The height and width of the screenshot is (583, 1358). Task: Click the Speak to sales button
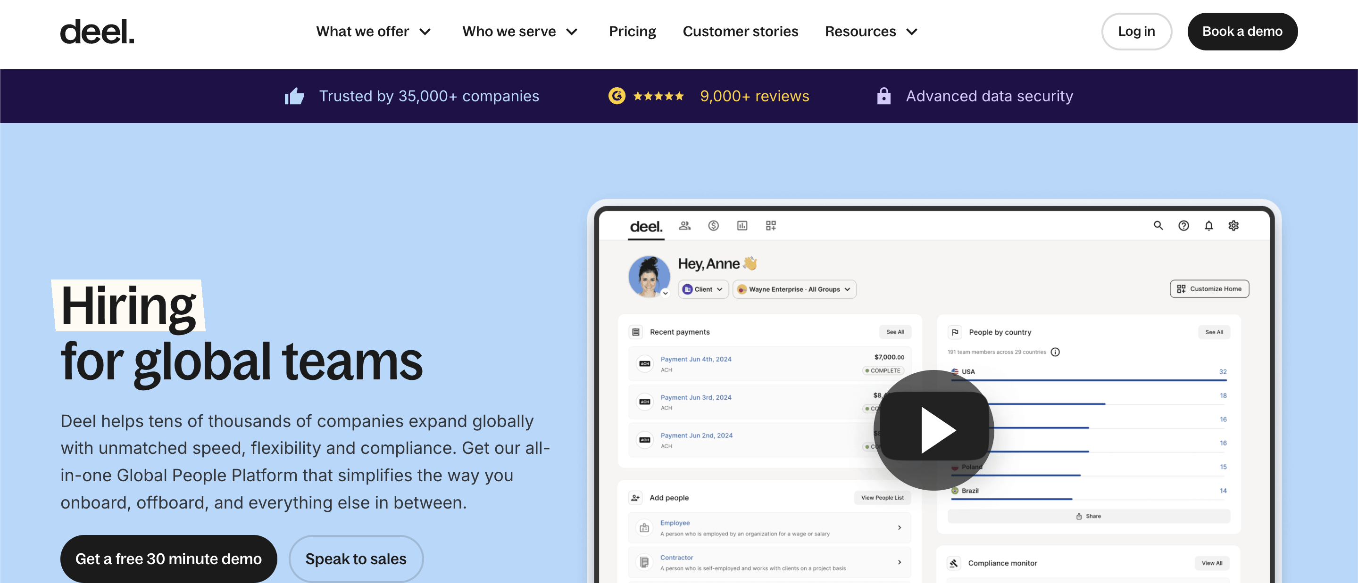(x=356, y=558)
